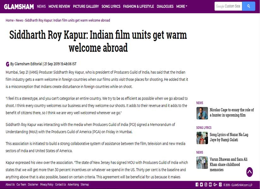
Task: Open Glamsham Google Plus icon
Action: tap(216, 185)
